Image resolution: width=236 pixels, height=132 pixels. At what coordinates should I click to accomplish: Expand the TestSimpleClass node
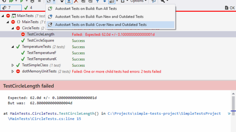tap(13, 65)
